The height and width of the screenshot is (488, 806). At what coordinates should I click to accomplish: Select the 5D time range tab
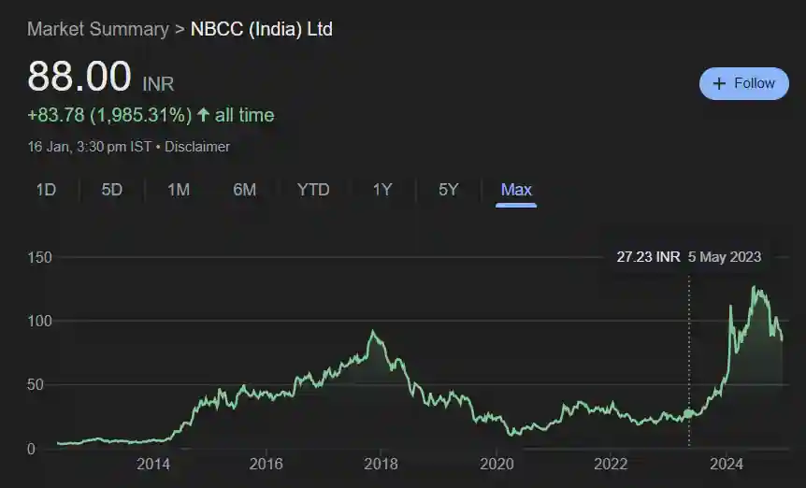point(111,190)
